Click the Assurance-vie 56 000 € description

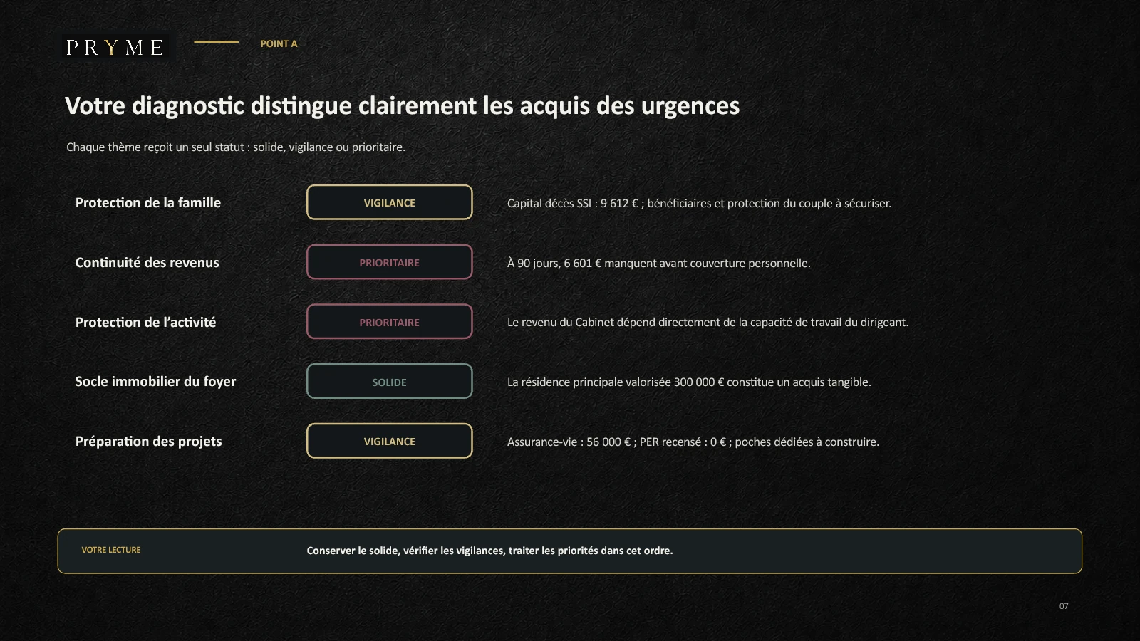coord(693,442)
